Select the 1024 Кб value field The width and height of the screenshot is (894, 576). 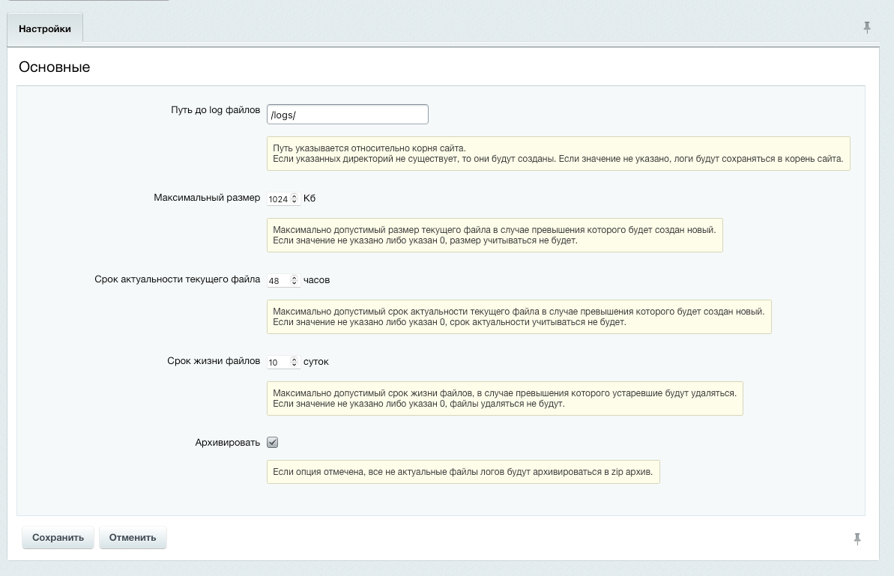pyautogui.click(x=280, y=198)
